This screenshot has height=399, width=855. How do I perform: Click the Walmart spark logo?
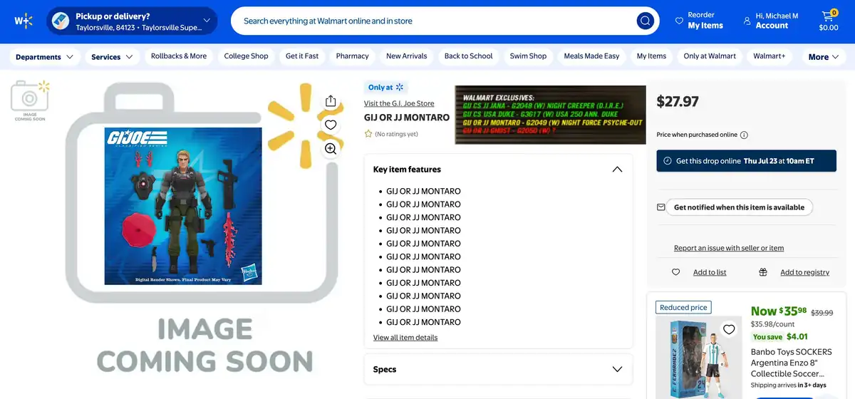tap(24, 21)
